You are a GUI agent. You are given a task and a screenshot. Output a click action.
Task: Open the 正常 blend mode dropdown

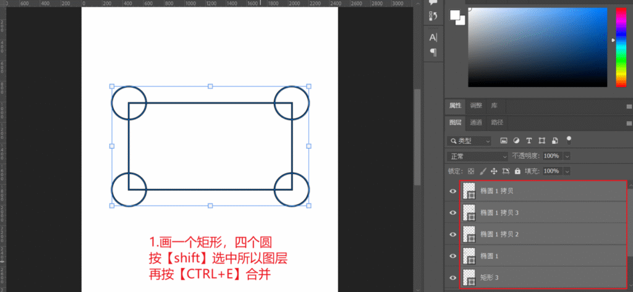[478, 156]
